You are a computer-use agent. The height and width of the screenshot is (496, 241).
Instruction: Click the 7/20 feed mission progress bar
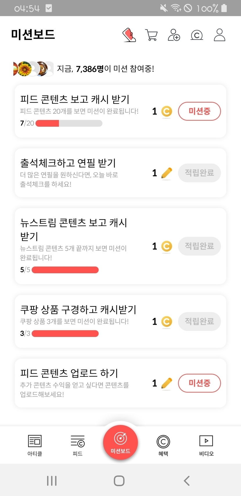coord(69,123)
